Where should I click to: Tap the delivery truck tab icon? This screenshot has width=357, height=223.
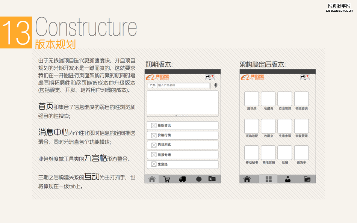(183, 179)
